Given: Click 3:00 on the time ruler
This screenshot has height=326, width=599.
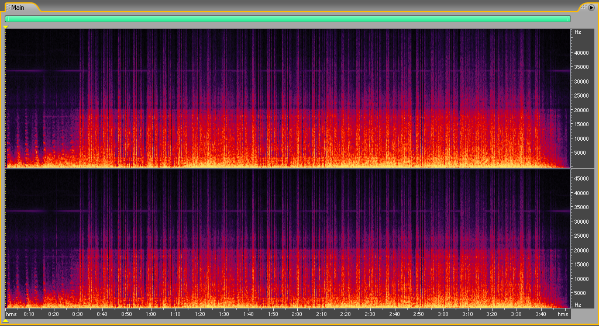Looking at the screenshot, I should (x=443, y=314).
